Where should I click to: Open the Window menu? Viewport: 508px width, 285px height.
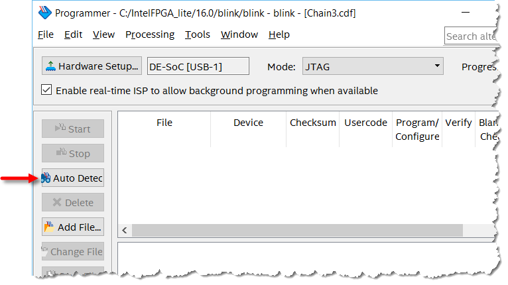tap(239, 34)
